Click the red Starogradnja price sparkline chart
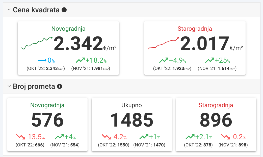Image resolution: width=263 pixels, height=157 pixels. point(163,43)
